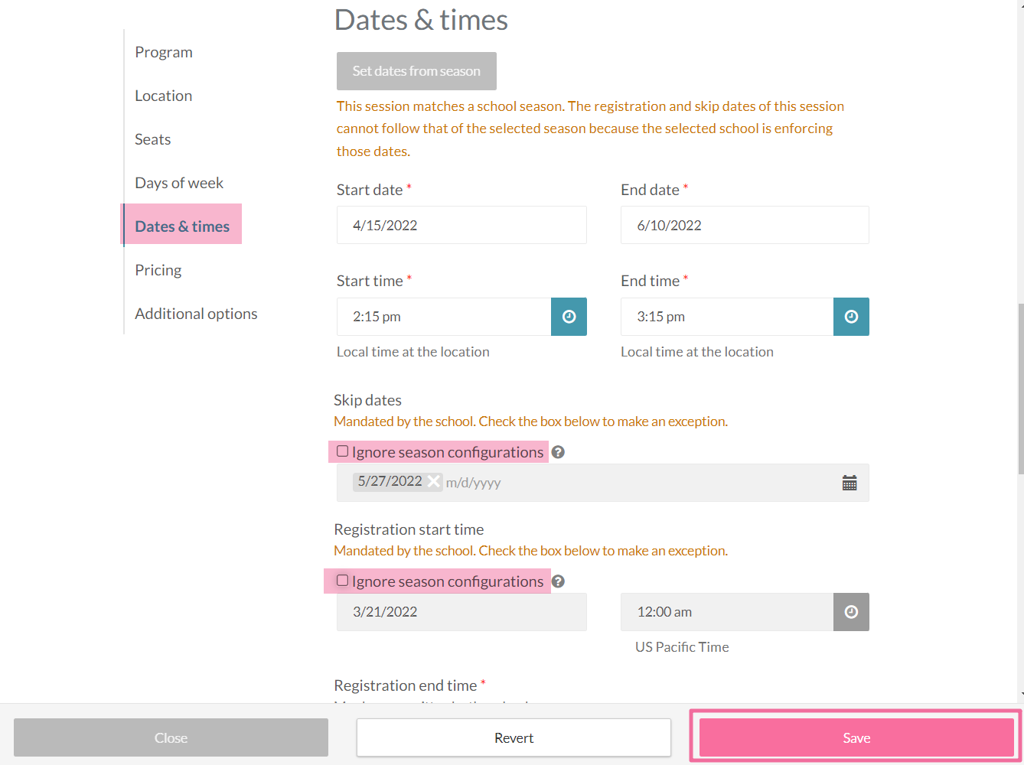
Task: Click the End date input field
Action: coord(745,225)
